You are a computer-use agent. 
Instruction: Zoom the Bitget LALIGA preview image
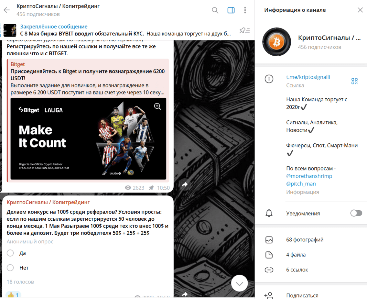[x=157, y=106]
